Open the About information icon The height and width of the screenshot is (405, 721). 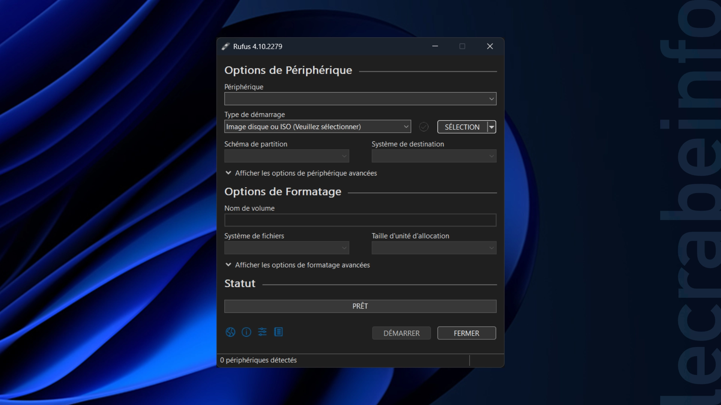tap(246, 332)
